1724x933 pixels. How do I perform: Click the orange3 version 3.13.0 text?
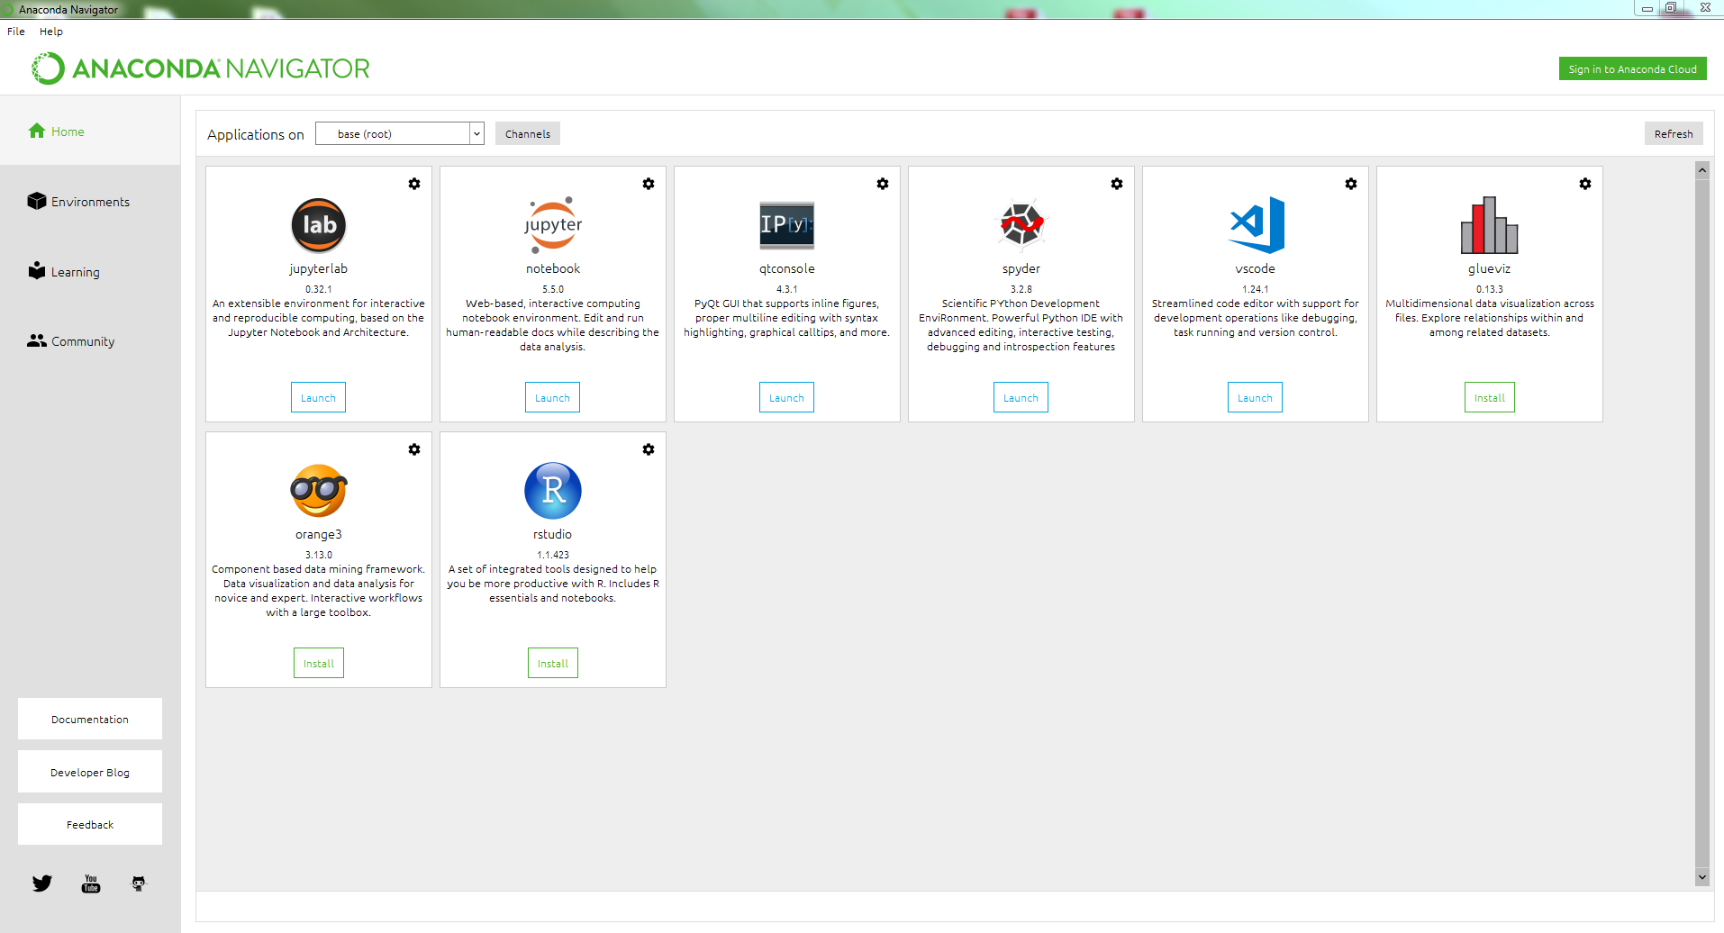coord(319,556)
